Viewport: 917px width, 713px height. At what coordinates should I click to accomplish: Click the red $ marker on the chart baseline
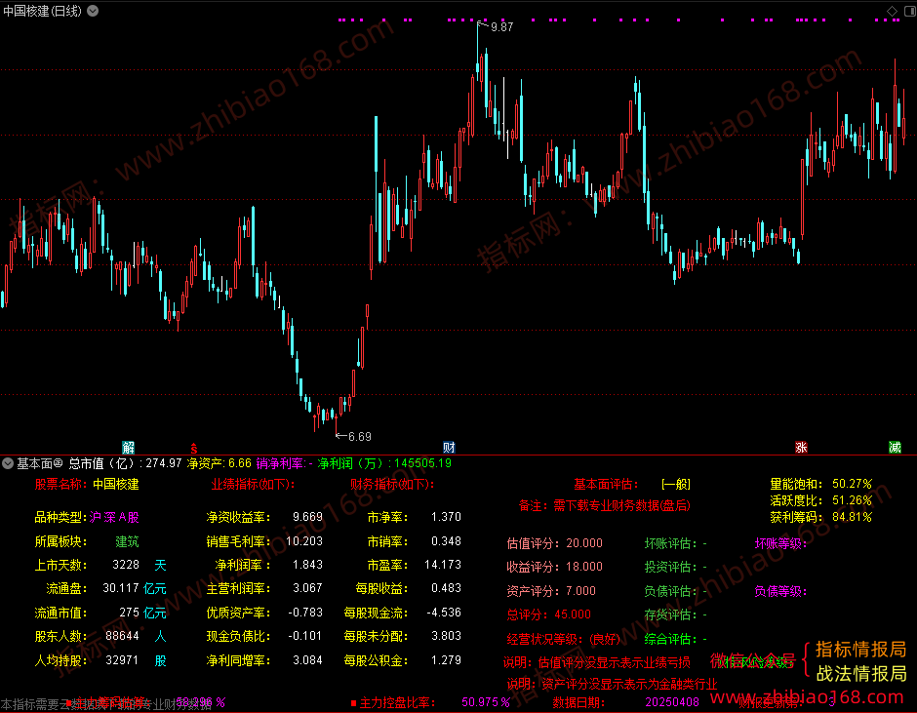(193, 449)
